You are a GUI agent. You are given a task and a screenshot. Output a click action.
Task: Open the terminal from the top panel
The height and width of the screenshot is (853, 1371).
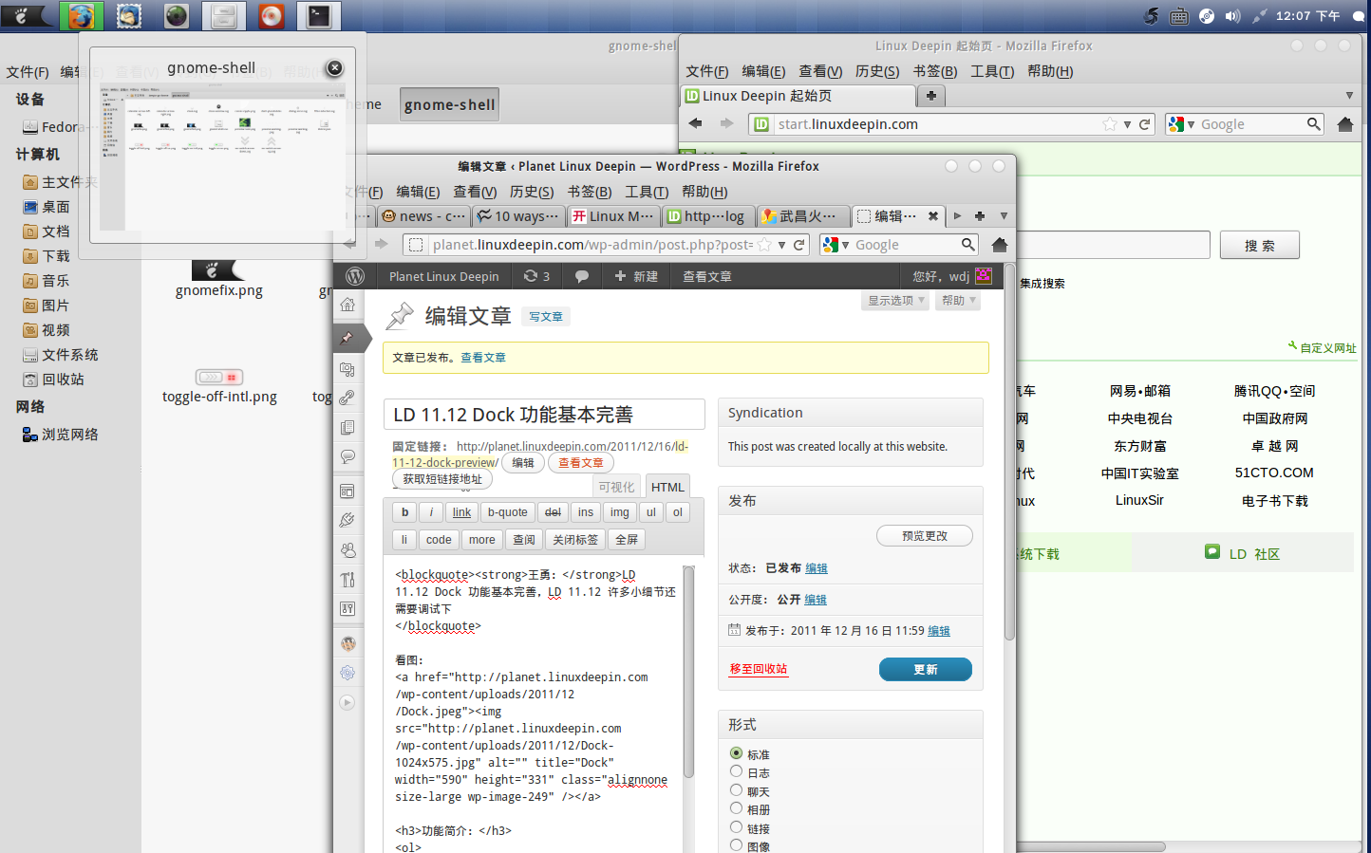319,15
